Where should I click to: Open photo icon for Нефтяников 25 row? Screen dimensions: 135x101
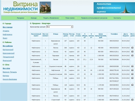pos(132,70)
